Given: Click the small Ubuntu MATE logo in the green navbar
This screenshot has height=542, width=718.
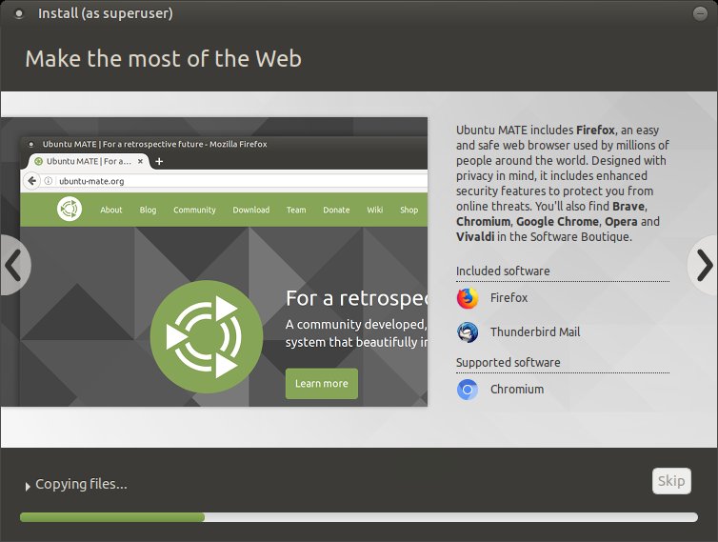Looking at the screenshot, I should click(69, 210).
